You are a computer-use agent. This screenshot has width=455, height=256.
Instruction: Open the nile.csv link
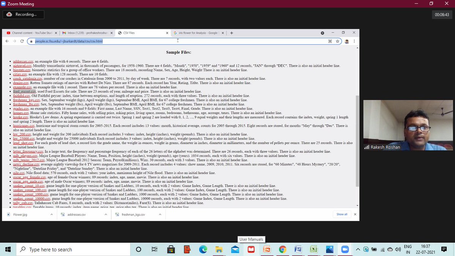tap(19, 173)
